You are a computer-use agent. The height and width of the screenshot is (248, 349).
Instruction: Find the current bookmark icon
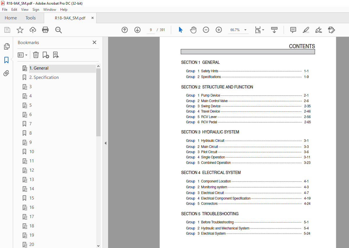[x=56, y=55]
